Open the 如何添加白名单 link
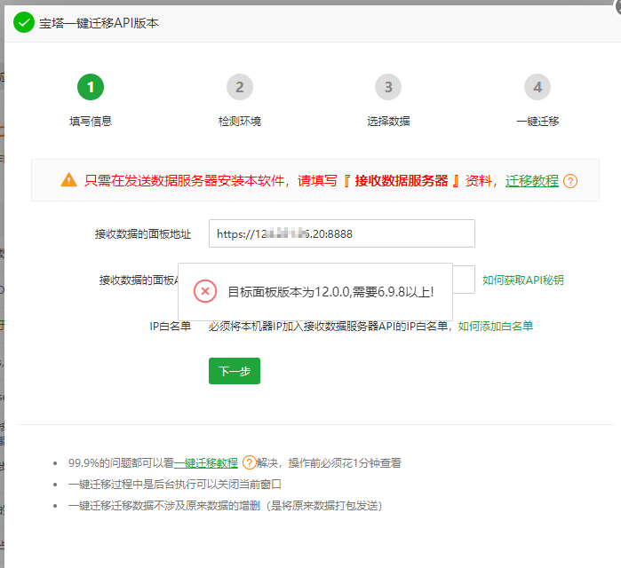The width and height of the screenshot is (621, 568). 496,326
